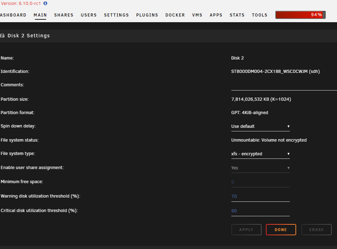The image size is (337, 249).
Task: Click the Apply button
Action: (x=246, y=230)
